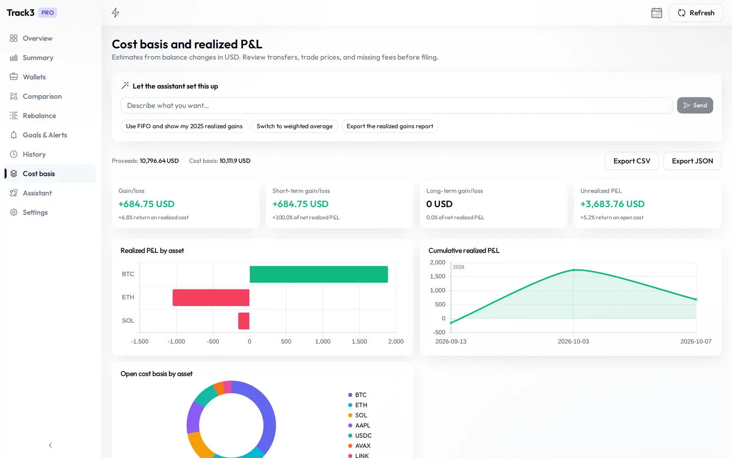This screenshot has width=732, height=458.
Task: Click the SOL legend color dot
Action: click(350, 415)
